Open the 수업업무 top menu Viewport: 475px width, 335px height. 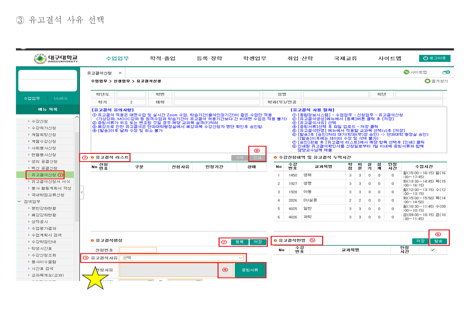click(117, 58)
